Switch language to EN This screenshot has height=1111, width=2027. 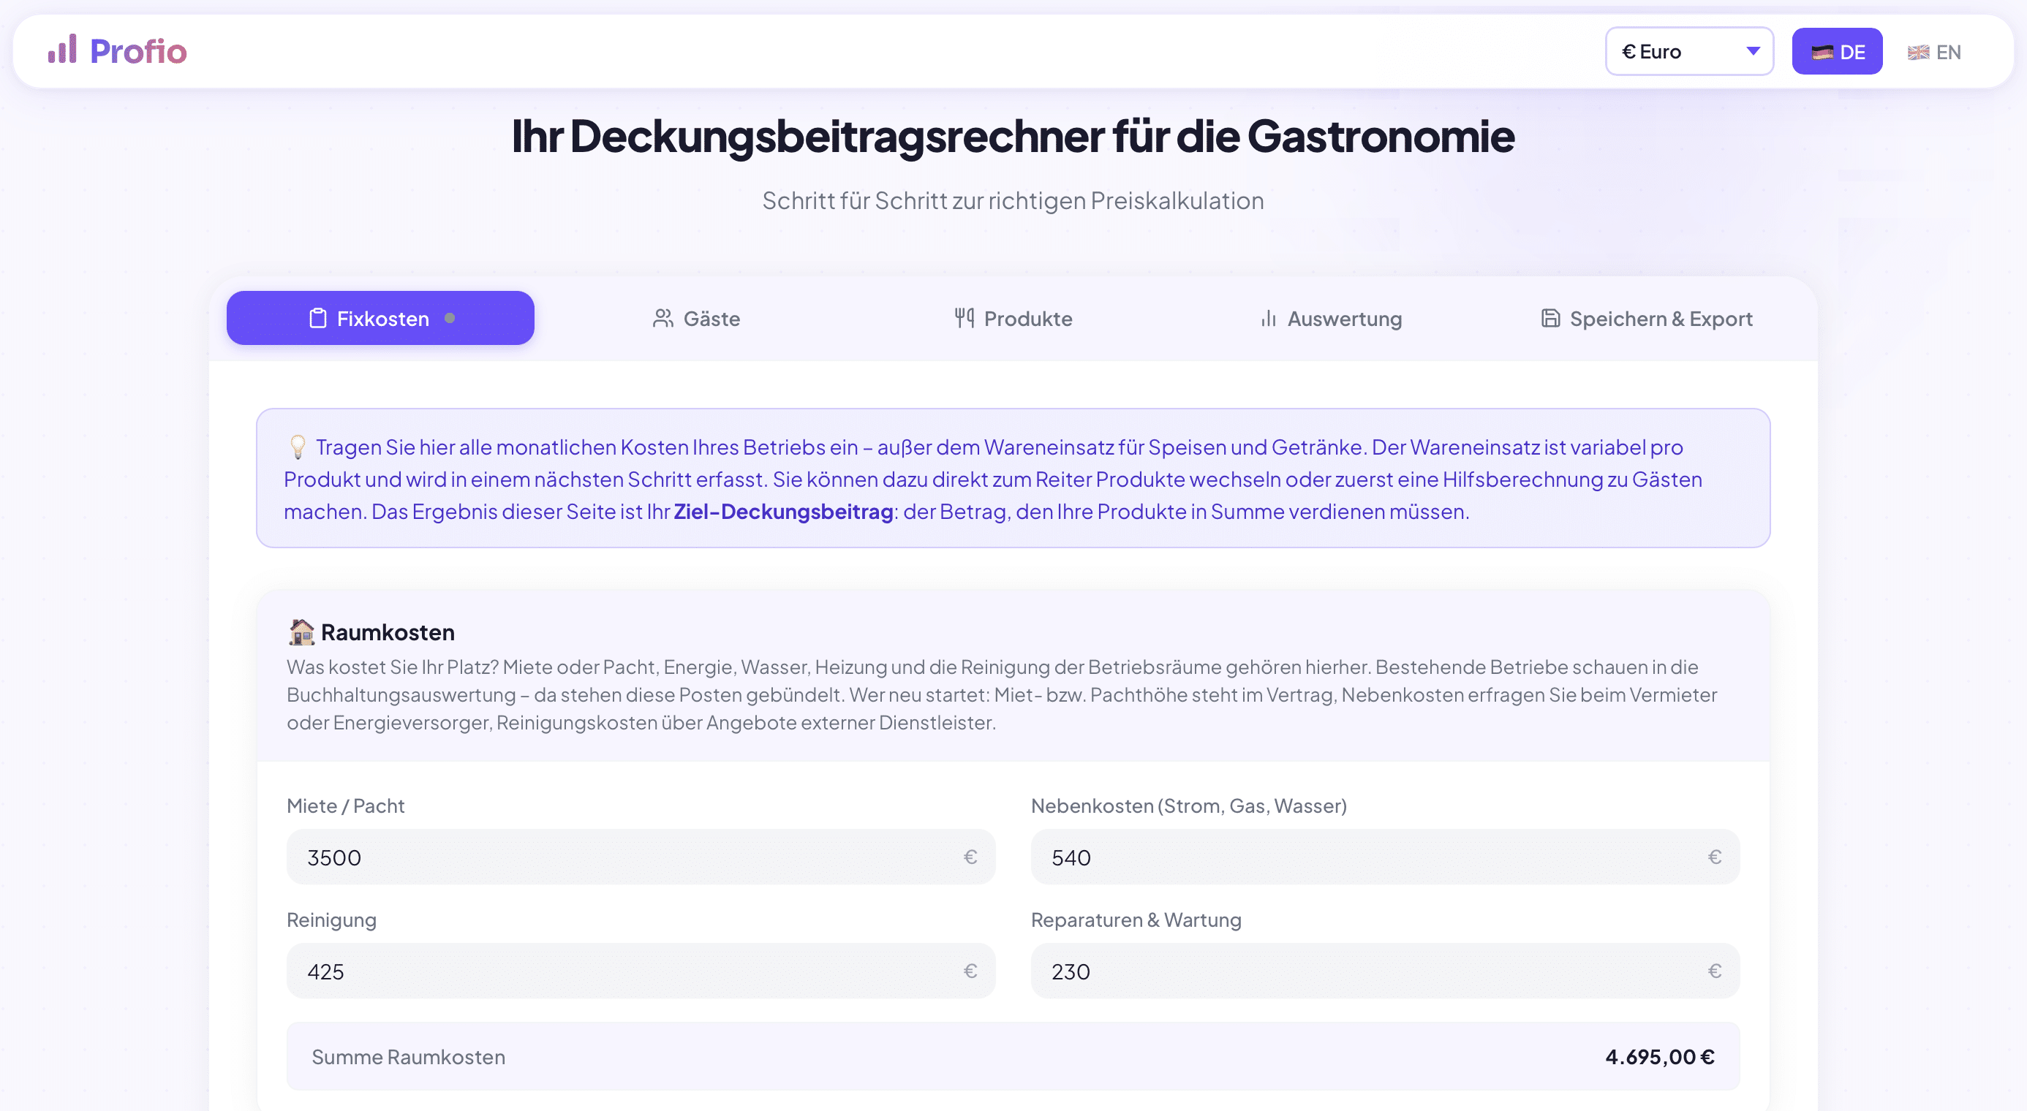[1933, 52]
